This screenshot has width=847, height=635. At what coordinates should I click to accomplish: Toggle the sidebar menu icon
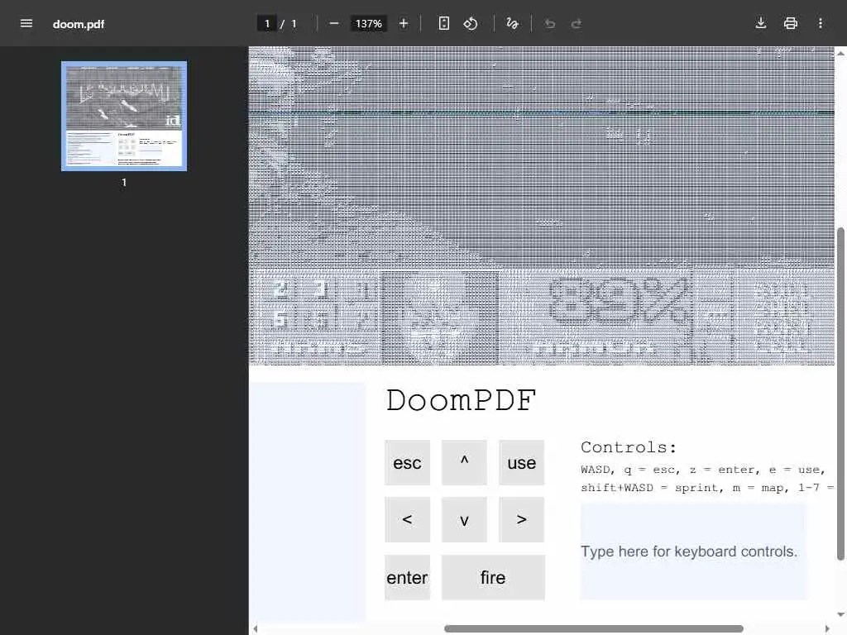click(26, 23)
